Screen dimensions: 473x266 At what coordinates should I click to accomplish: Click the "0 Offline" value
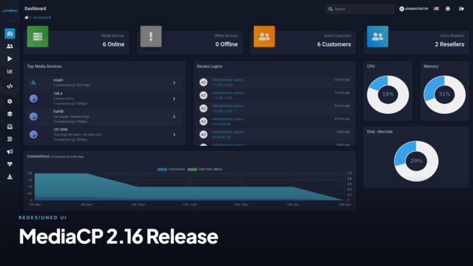pos(227,44)
